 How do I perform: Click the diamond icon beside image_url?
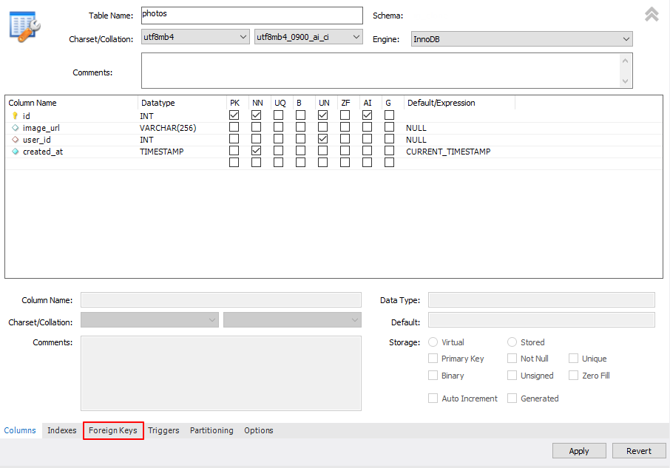[15, 128]
